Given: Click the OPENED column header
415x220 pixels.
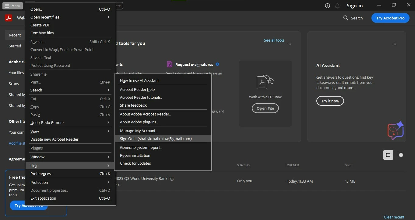Looking at the screenshot, I should (293, 165).
